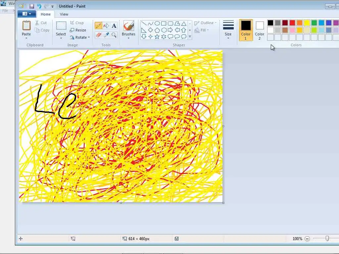Image resolution: width=339 pixels, height=254 pixels.
Task: Choose the Rounded rectangle shape
Action: (170, 23)
